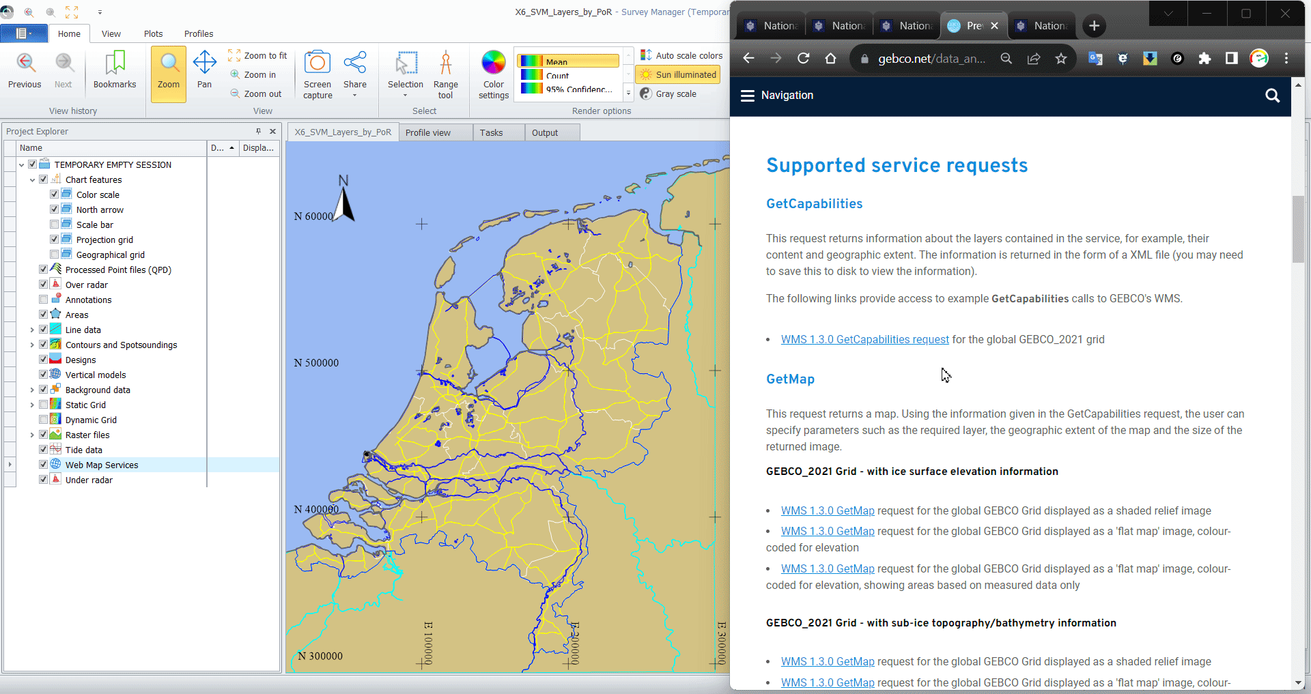1311x694 pixels.
Task: Expand the Line data tree node
Action: pos(32,330)
